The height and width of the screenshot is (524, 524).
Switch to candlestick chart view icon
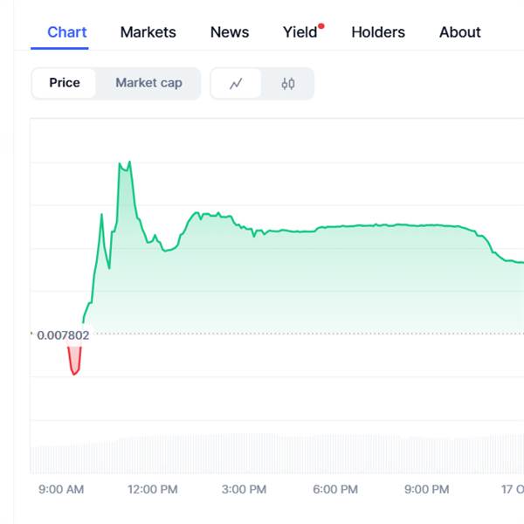point(288,84)
